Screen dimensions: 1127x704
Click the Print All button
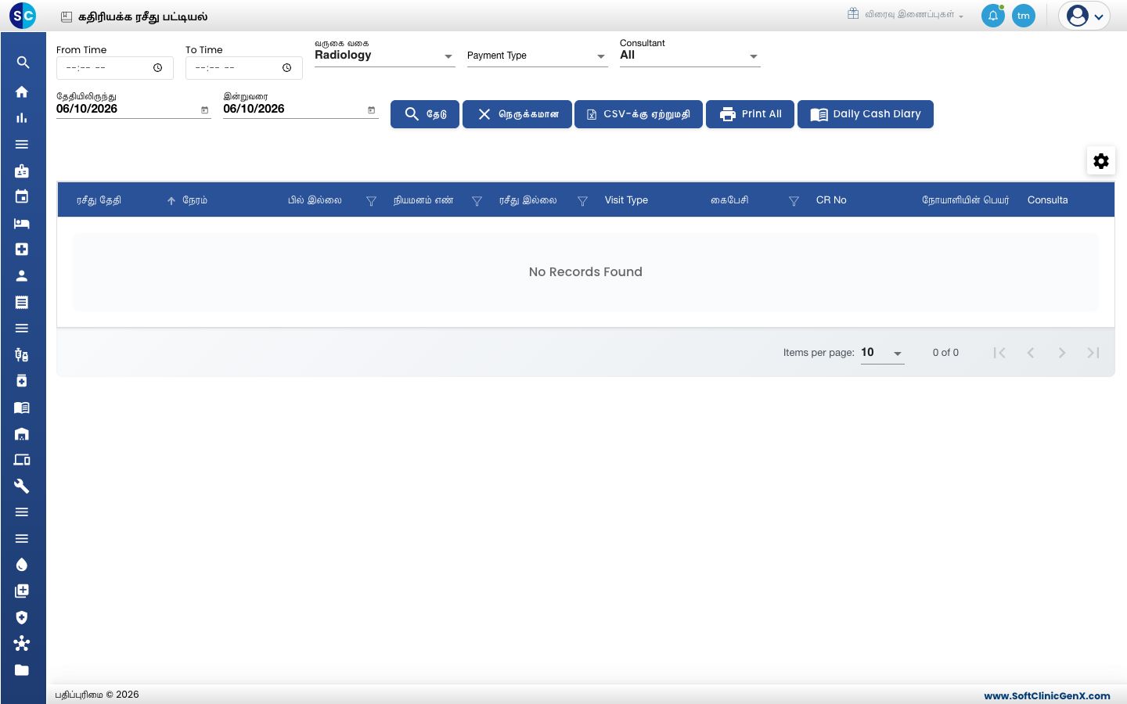point(750,114)
